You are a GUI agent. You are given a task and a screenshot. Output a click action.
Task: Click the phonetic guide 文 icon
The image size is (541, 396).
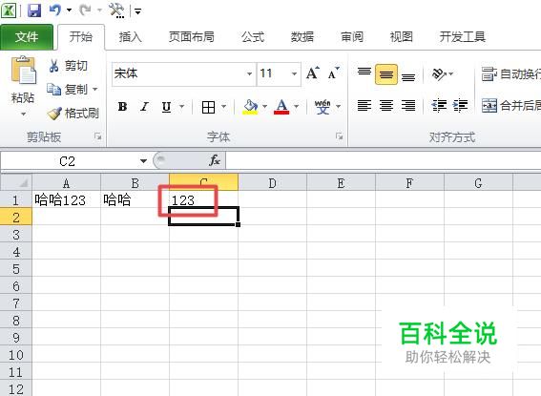coord(323,107)
